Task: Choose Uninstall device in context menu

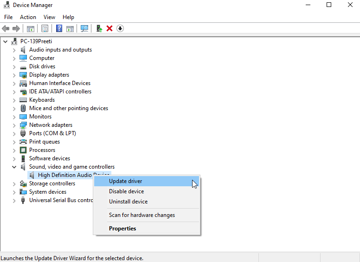Action: 147,202
